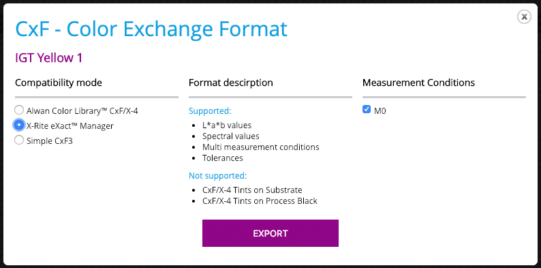The height and width of the screenshot is (268, 541).
Task: Select the Simple CxF3 compatibility mode
Action: tap(19, 140)
